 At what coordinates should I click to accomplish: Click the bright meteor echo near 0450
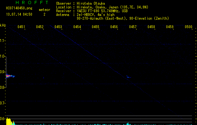tap(10, 76)
